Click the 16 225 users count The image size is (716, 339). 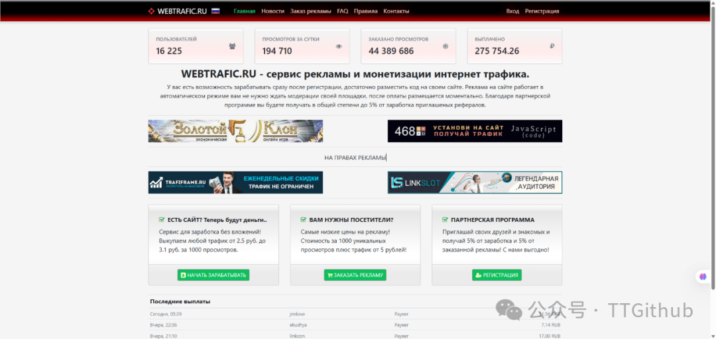point(169,51)
